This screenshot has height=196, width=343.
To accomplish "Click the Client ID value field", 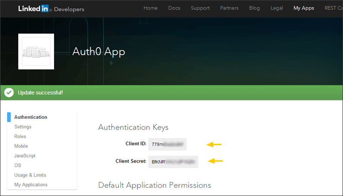I will click(x=167, y=144).
